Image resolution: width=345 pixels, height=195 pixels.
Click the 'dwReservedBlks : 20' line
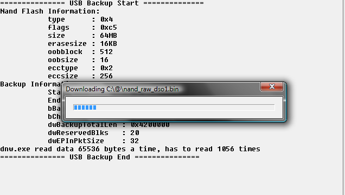pos(93,133)
